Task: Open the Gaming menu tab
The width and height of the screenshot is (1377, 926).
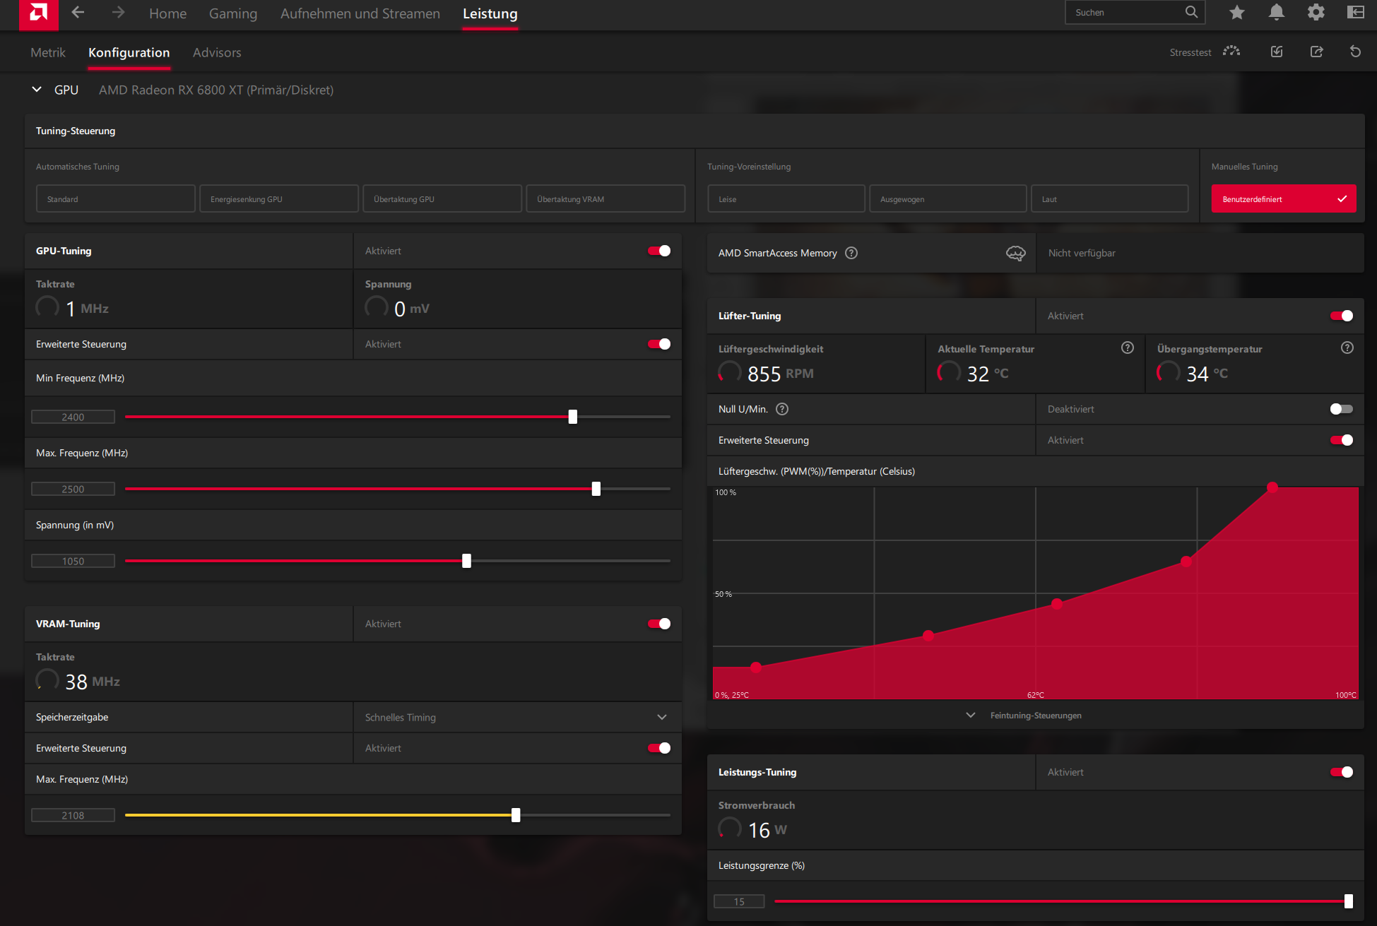Action: point(232,13)
